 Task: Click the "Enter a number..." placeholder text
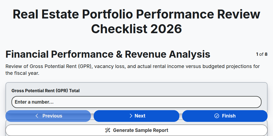click(x=34, y=102)
